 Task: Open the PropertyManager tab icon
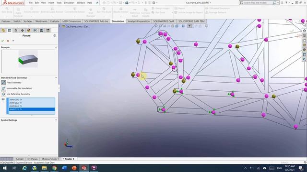click(x=10, y=30)
